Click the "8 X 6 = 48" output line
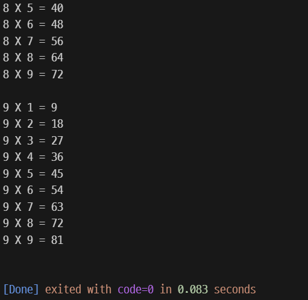Image resolution: width=308 pixels, height=300 pixels. pyautogui.click(x=33, y=25)
